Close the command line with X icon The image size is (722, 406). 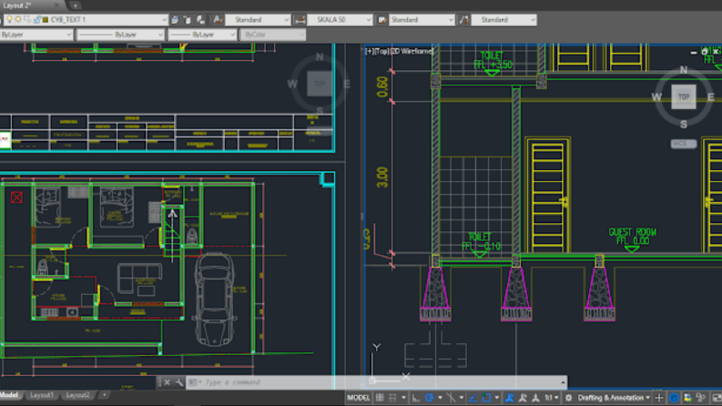pos(168,382)
